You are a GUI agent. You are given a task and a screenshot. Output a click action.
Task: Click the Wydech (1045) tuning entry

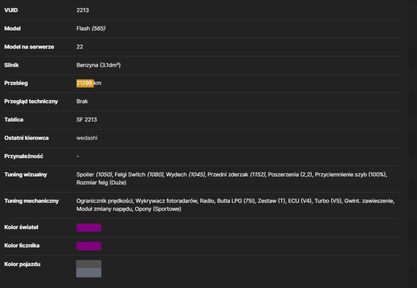click(186, 174)
